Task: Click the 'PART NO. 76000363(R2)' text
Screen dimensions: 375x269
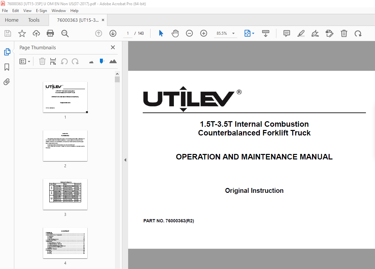Action: coord(169,221)
